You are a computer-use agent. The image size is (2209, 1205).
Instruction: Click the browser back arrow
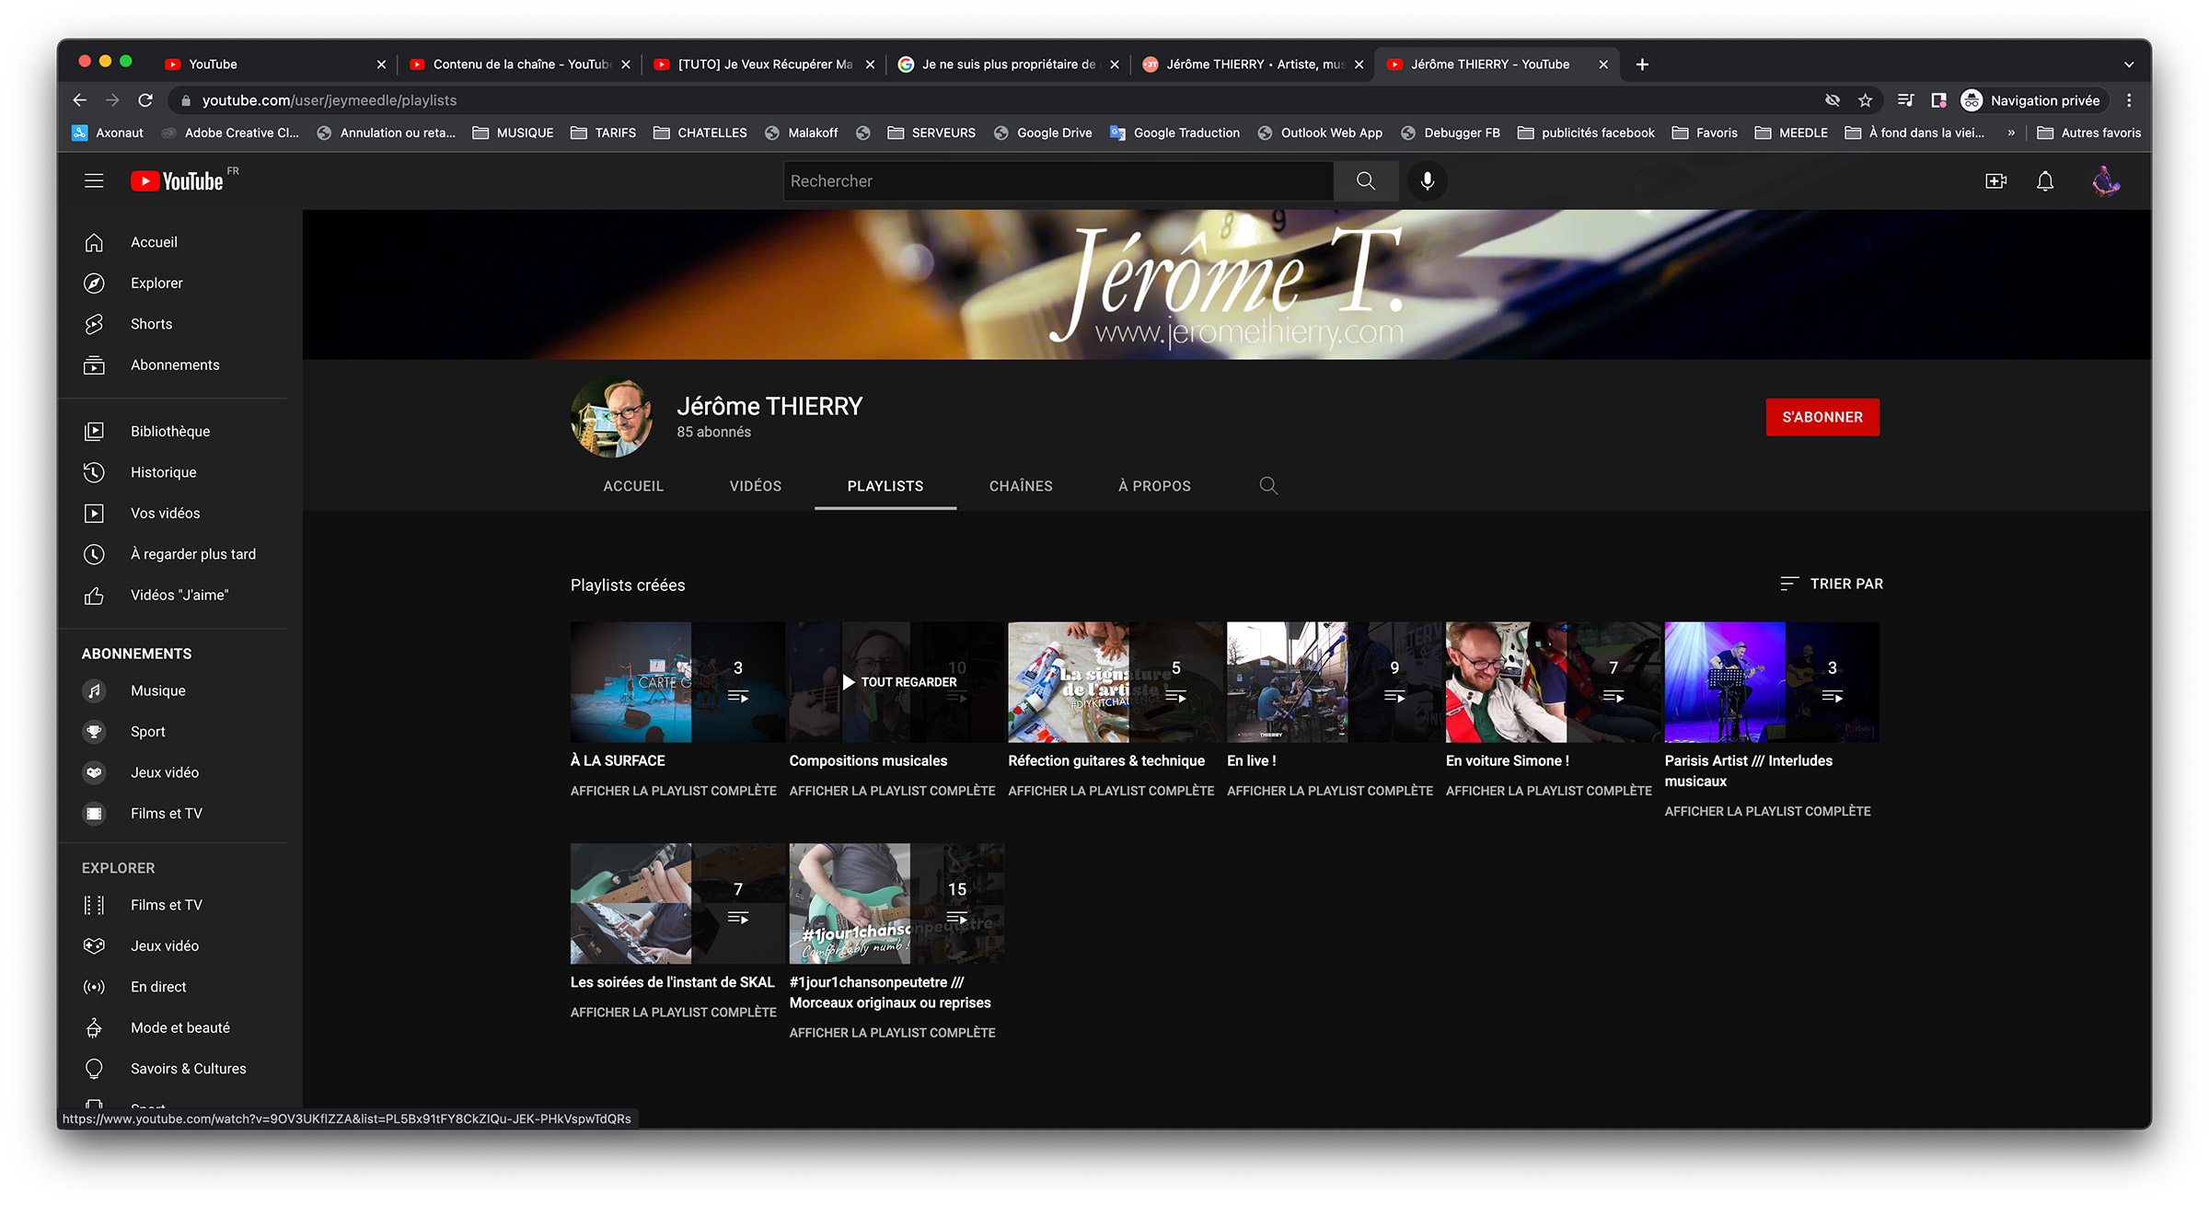[x=80, y=100]
